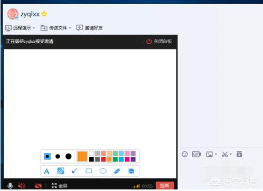Pick the red color swatch
Viewport: 263px width, 191px height.
[104, 159]
